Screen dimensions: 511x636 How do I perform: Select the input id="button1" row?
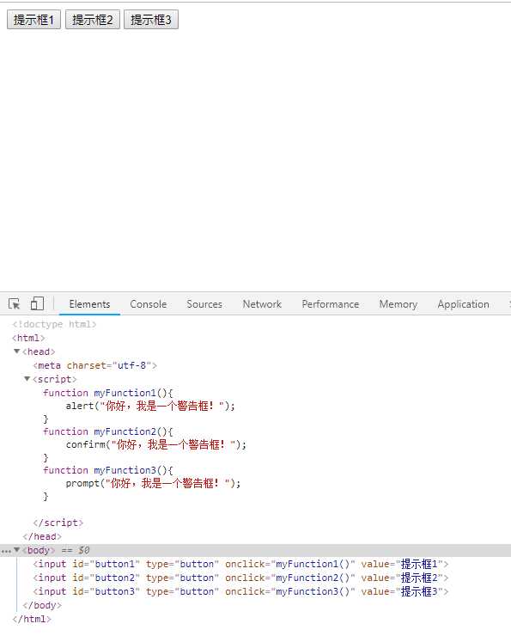coord(240,564)
